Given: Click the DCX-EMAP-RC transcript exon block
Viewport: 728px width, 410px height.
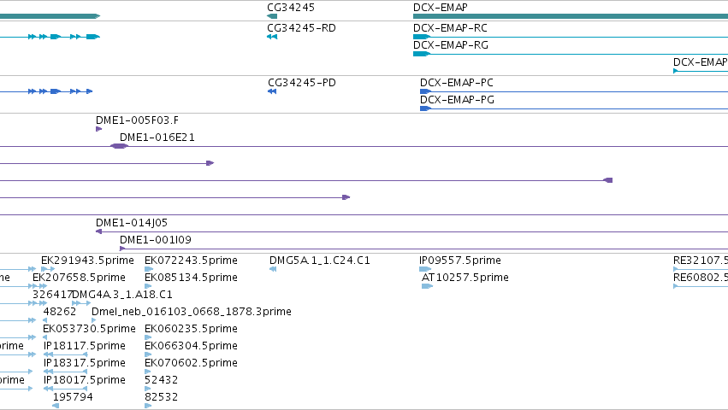Looking at the screenshot, I should coord(422,37).
